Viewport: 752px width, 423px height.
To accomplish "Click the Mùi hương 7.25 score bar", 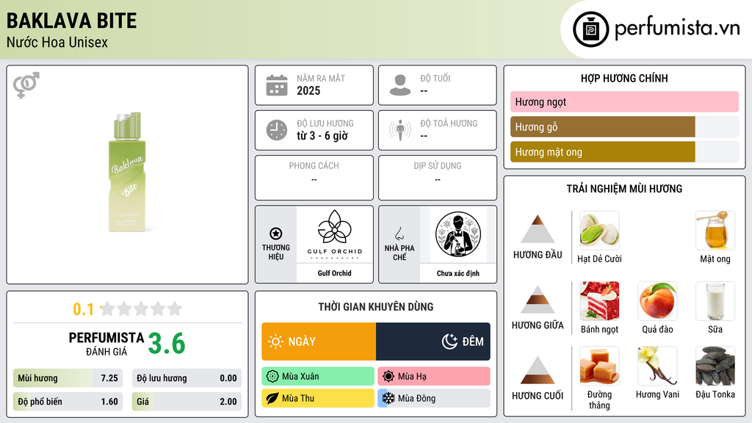I will tap(68, 378).
